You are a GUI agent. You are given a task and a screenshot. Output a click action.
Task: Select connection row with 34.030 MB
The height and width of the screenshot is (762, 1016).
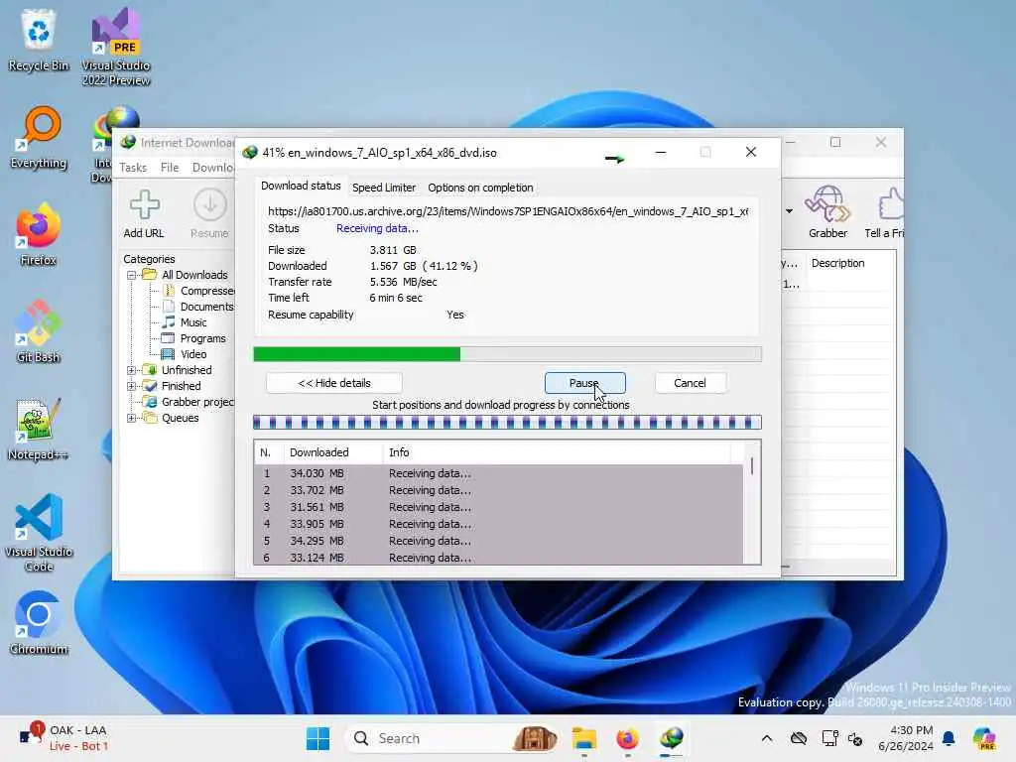(498, 473)
